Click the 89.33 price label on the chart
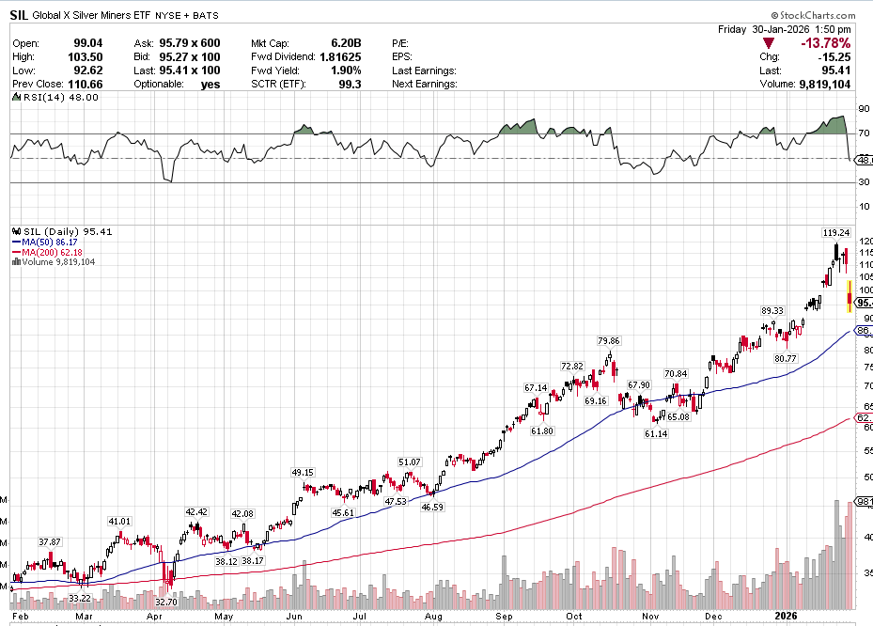 point(772,310)
